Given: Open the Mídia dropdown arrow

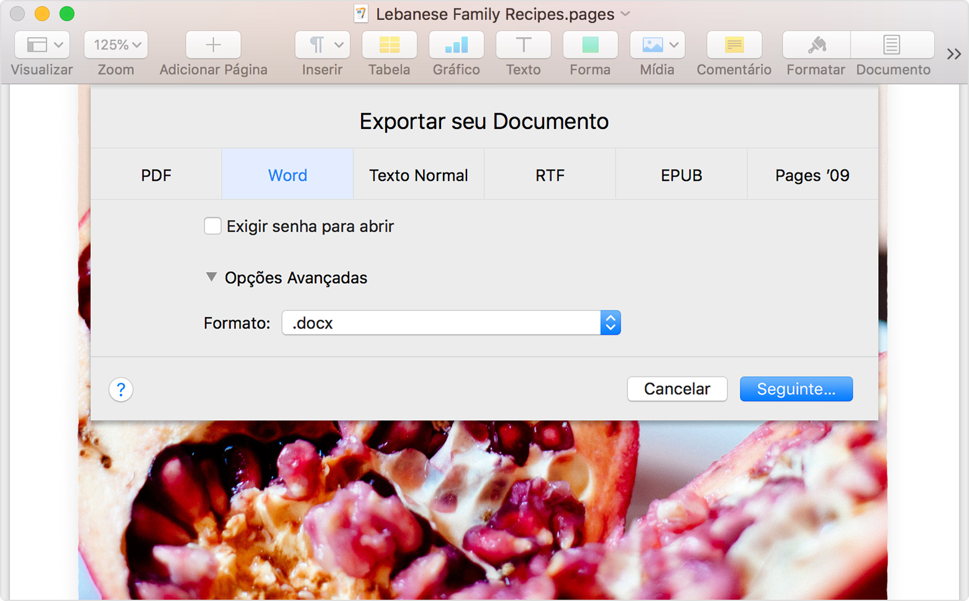Looking at the screenshot, I should 673,45.
